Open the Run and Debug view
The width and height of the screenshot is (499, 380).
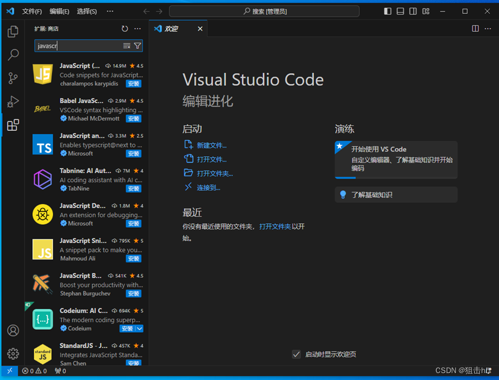pos(13,101)
